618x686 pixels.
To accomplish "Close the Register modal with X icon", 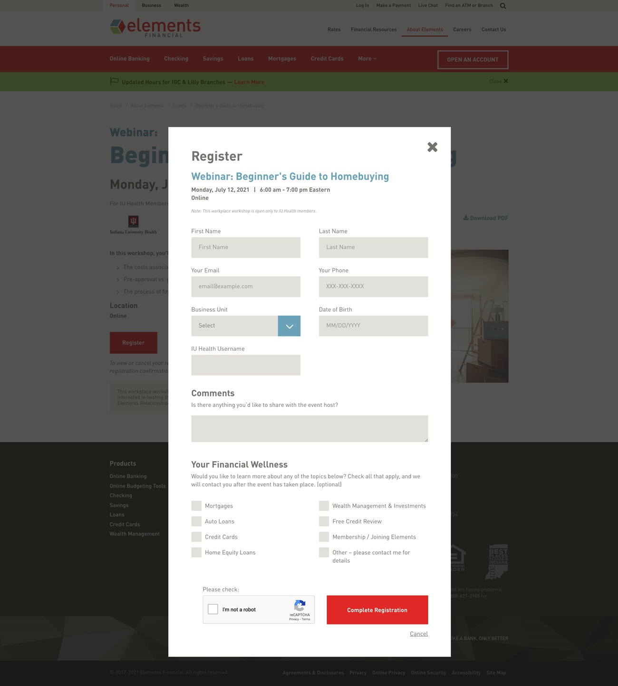I will tap(432, 147).
